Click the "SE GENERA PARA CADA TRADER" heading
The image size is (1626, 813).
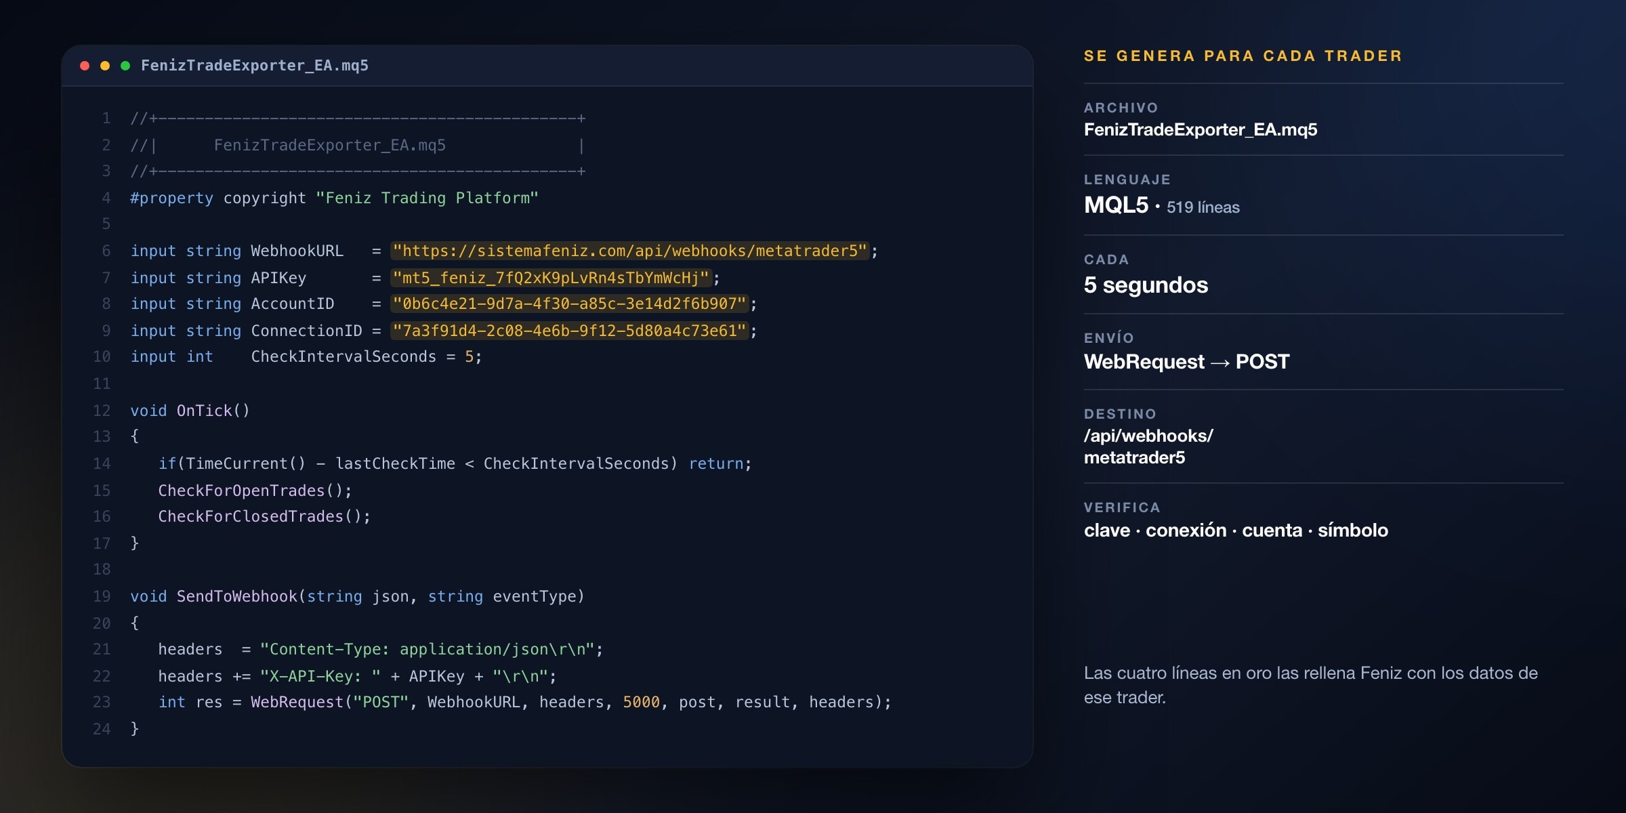[x=1243, y=56]
